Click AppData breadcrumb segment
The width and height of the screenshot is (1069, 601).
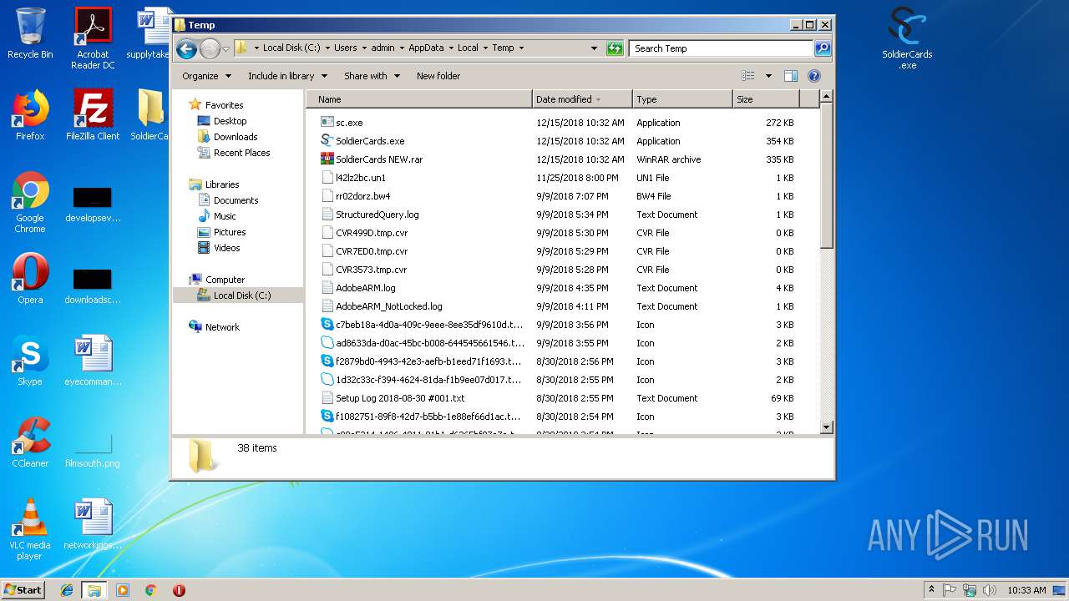pos(426,48)
